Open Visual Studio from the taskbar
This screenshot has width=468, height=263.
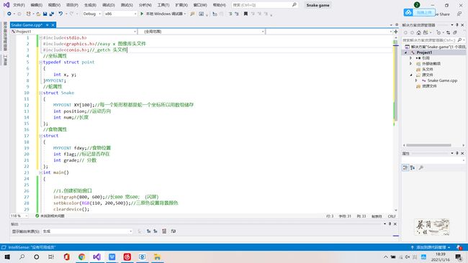pyautogui.click(x=96, y=257)
